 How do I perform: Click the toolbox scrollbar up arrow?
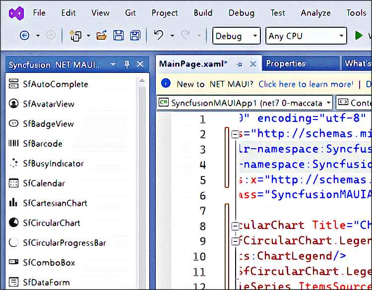(x=142, y=80)
